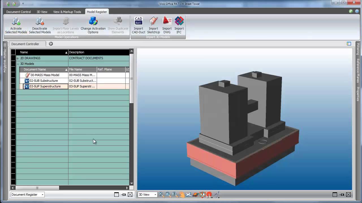362x203 pixels.
Task: Add new tab with plus icon
Action: (51, 44)
